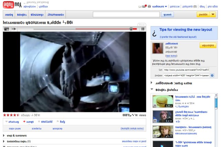Open the Bill Gates video thumbnail
Screen dimensions: 222x147
click(163, 116)
